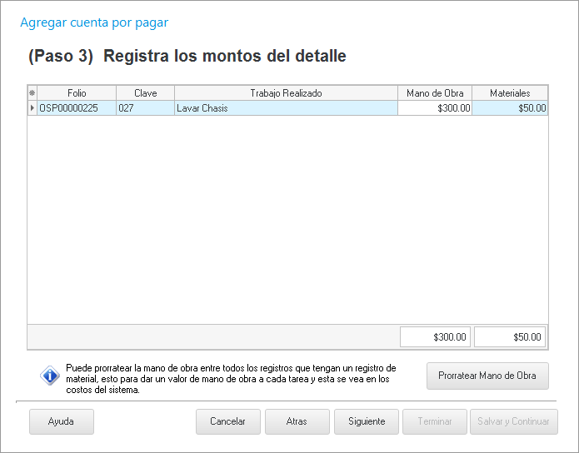Edit the $300.00 Mano de Obra row cell
This screenshot has width=579, height=453.
pyautogui.click(x=435, y=108)
